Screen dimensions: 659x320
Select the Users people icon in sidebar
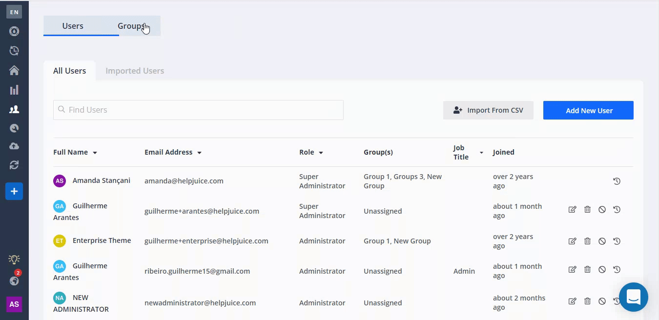(14, 109)
